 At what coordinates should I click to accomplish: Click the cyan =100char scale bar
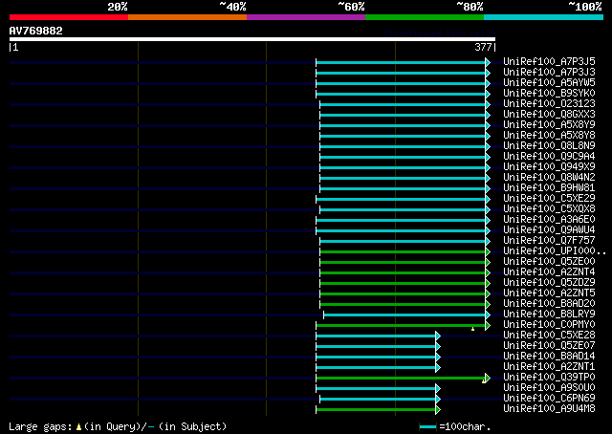[x=427, y=427]
